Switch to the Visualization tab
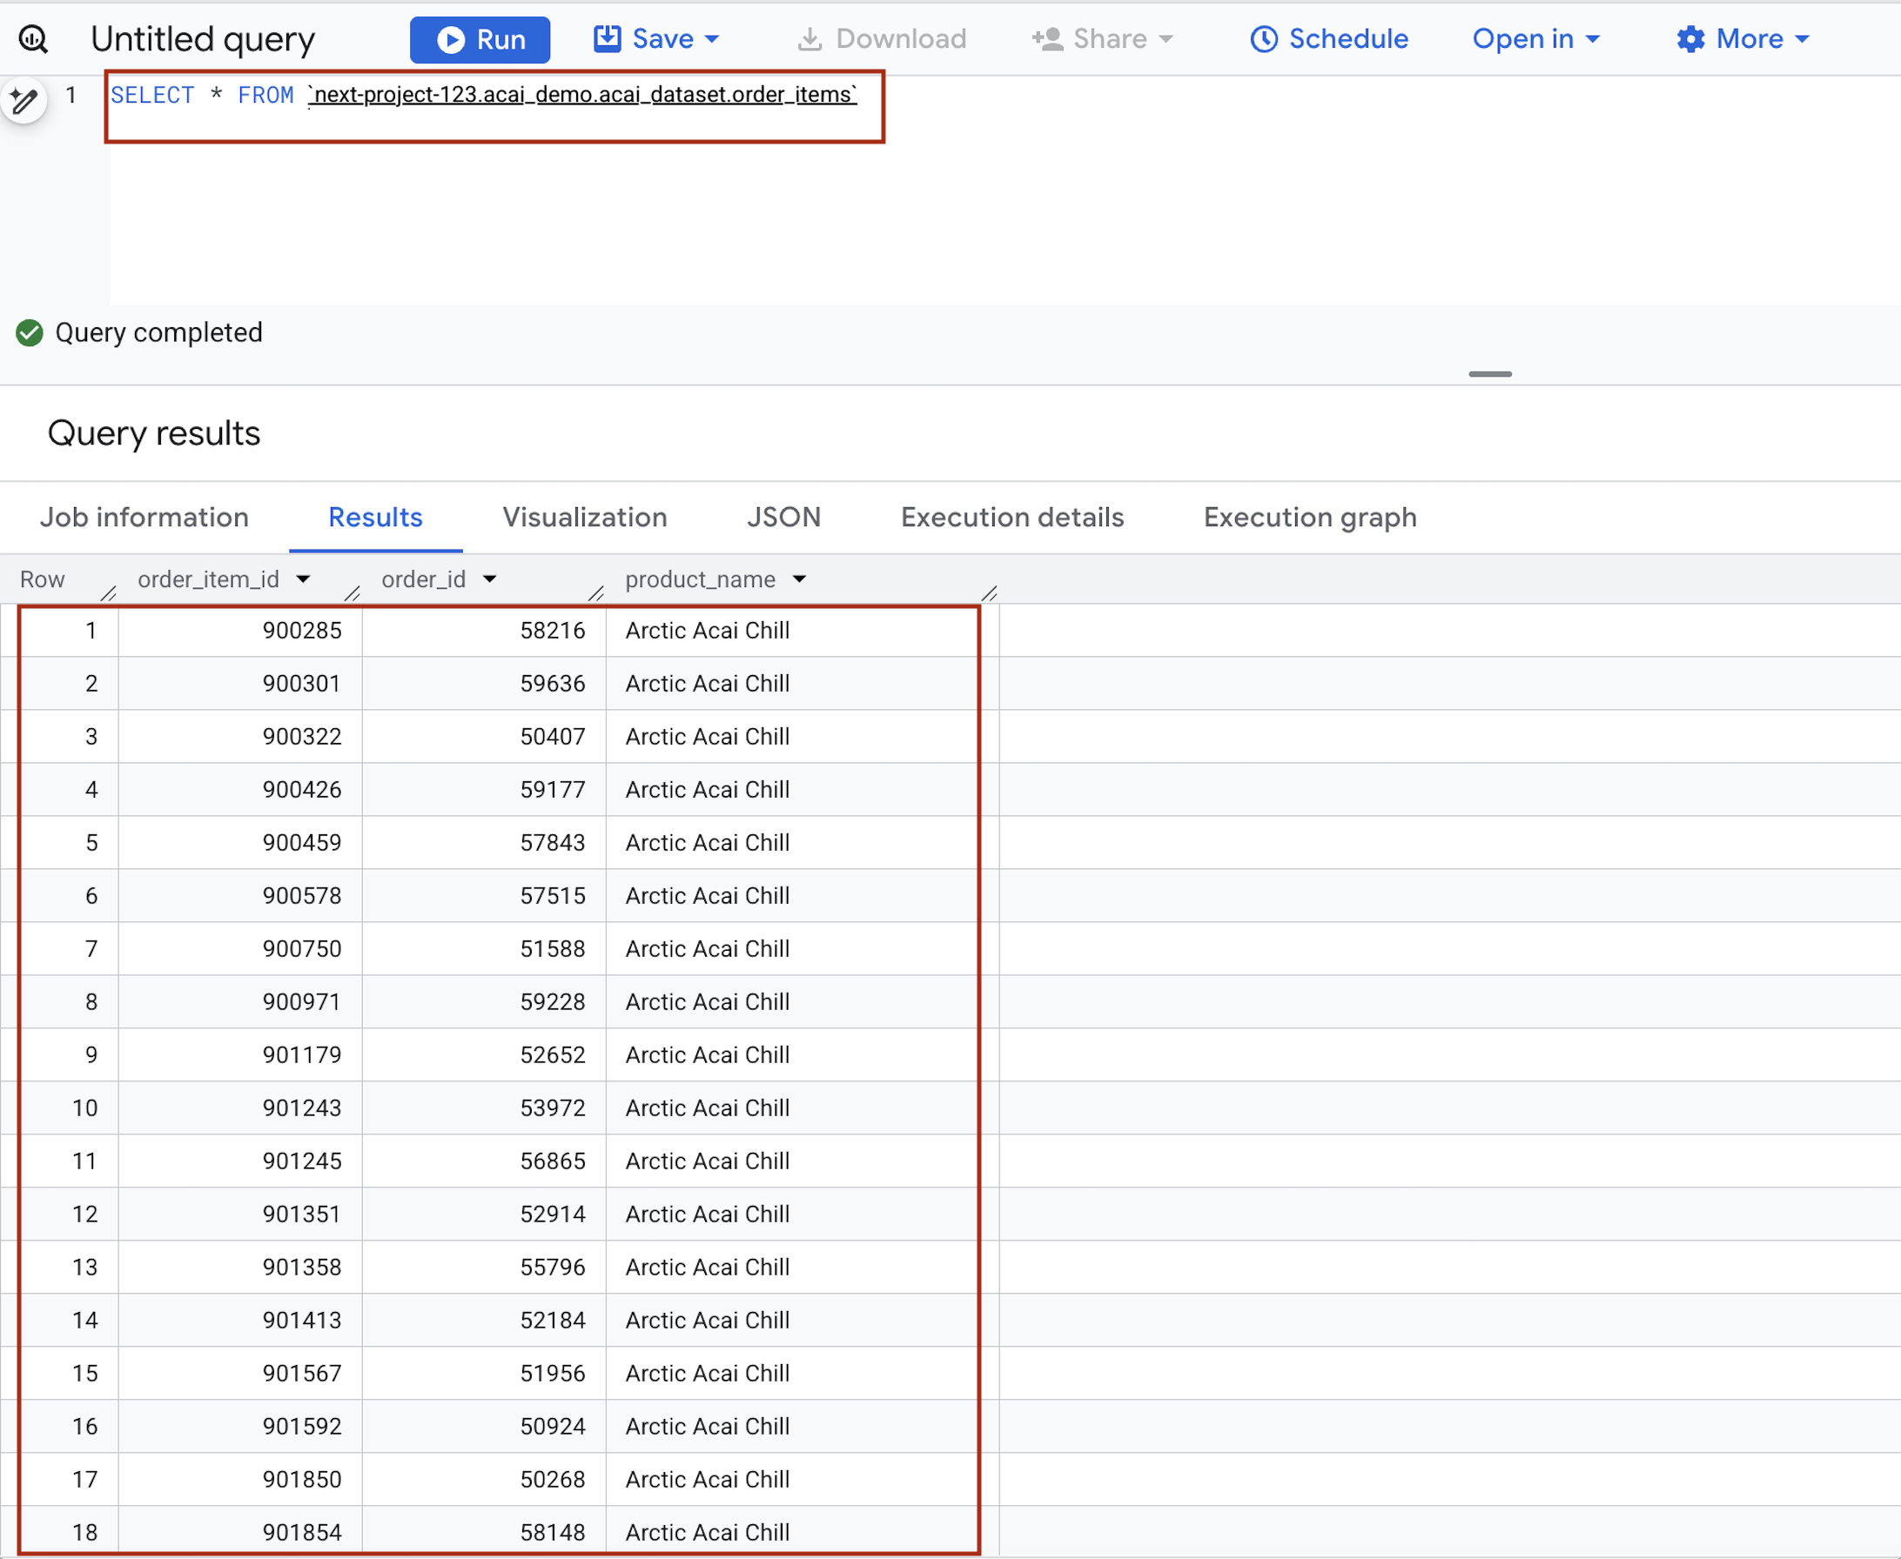The width and height of the screenshot is (1901, 1559). (x=584, y=518)
